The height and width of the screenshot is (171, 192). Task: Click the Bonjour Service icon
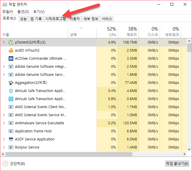coord(11,147)
